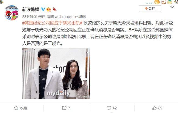Open the 23分钟前 timestamp link
This screenshot has height=113, width=178.
click(x=30, y=17)
